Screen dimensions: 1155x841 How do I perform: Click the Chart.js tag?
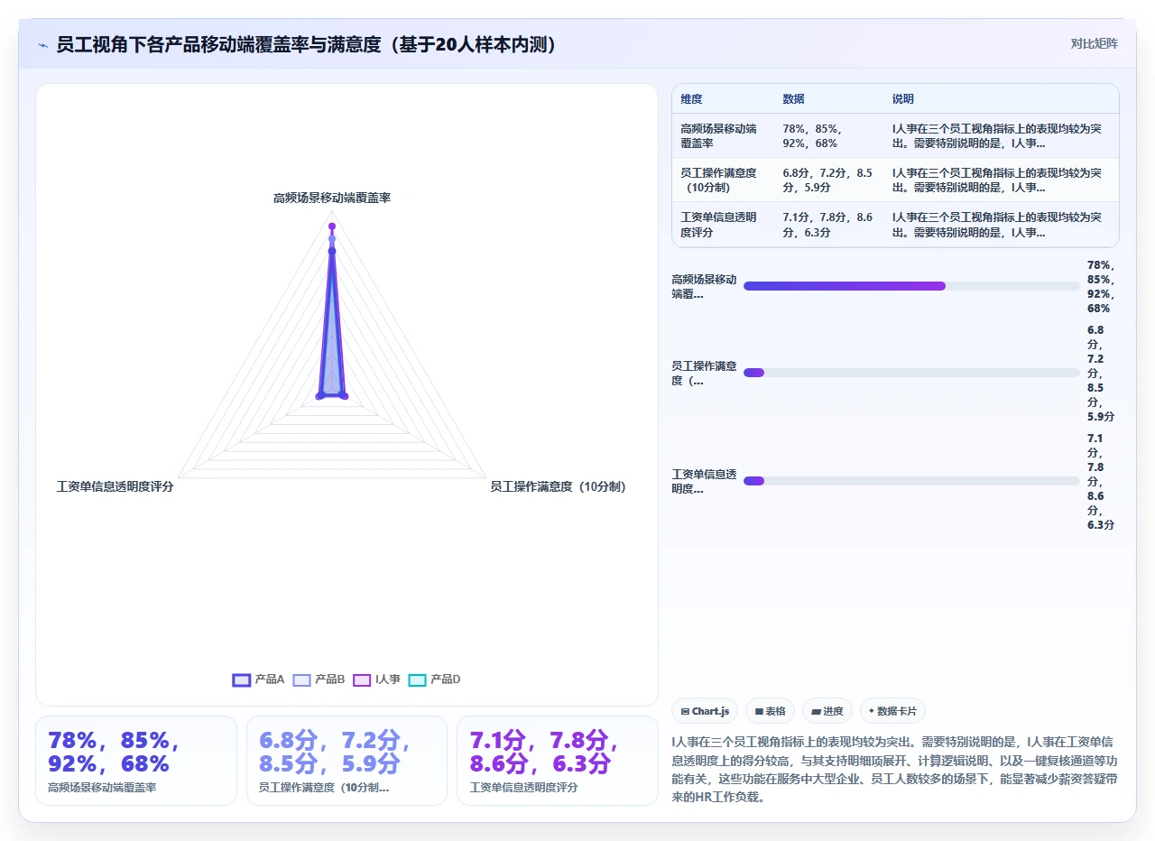pos(705,711)
